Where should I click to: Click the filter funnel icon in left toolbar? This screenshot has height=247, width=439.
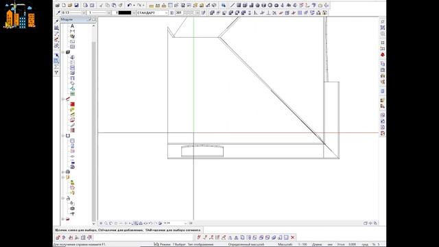click(56, 73)
